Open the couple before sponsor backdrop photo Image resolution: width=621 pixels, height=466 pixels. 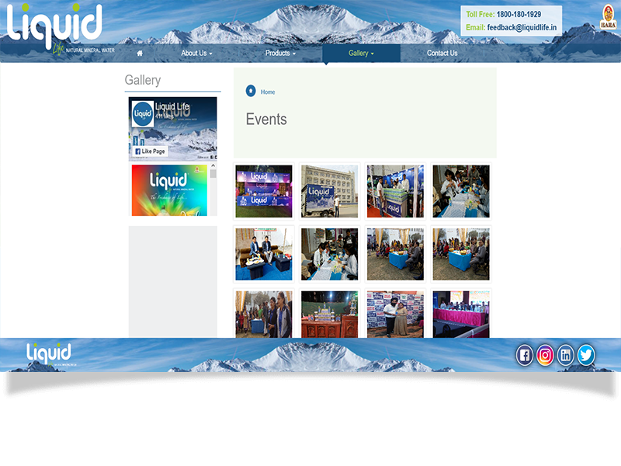pos(395,315)
